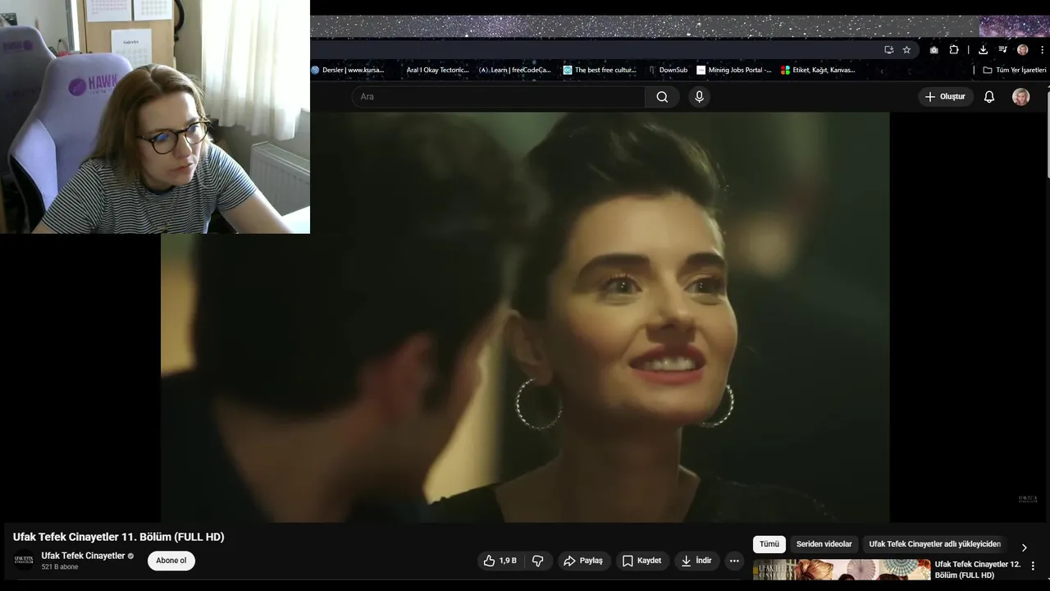
Task: Open the camera screenshot extension
Action: pos(934,50)
